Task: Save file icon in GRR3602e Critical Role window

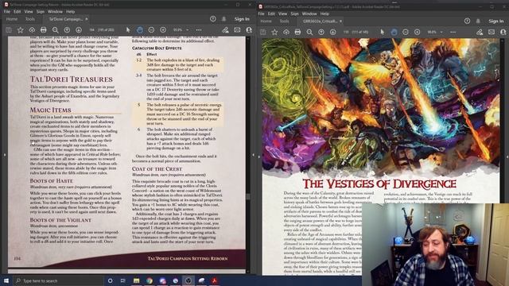Action: [x=263, y=32]
